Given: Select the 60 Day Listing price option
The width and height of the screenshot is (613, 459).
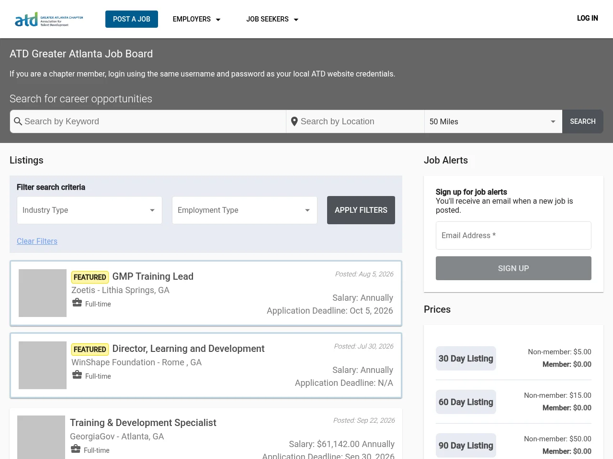Looking at the screenshot, I should pos(466,402).
